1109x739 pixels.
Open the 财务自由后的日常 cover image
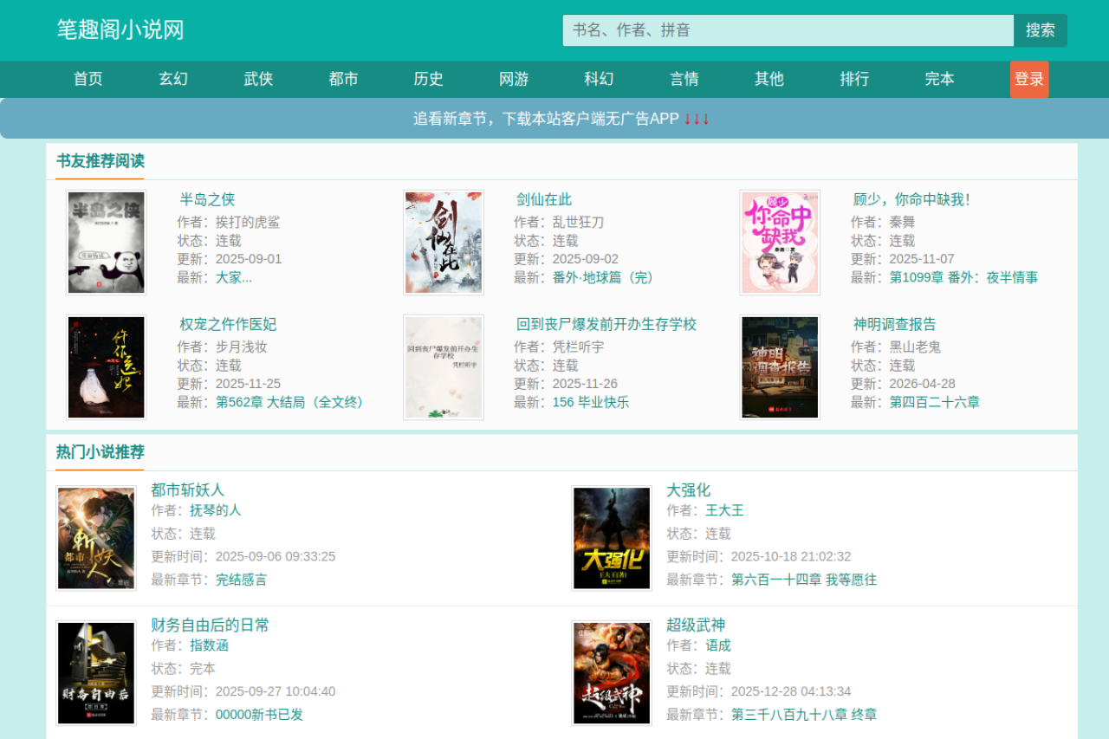click(96, 673)
